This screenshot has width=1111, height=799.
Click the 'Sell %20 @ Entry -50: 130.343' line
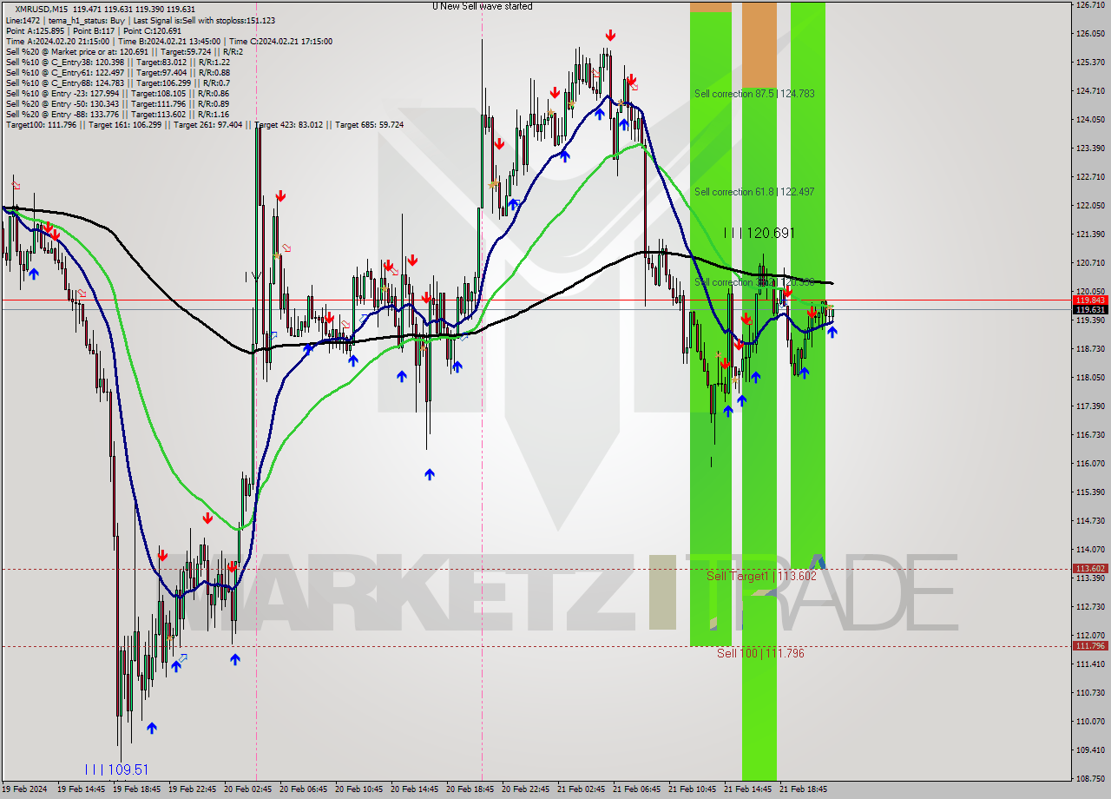(117, 103)
